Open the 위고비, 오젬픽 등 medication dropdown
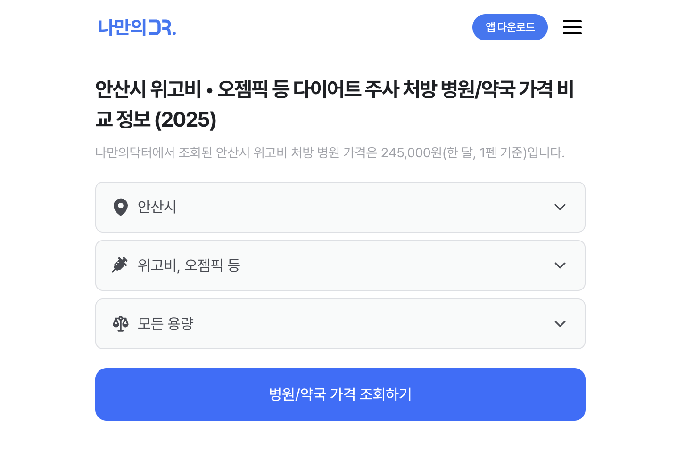677x449 pixels. [x=340, y=265]
